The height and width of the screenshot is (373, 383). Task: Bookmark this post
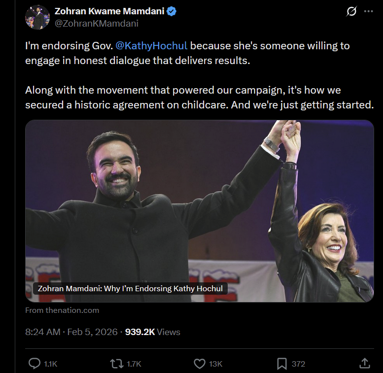click(282, 364)
